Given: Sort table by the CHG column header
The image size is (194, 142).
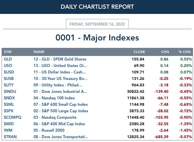Looking at the screenshot, I should [165, 52].
